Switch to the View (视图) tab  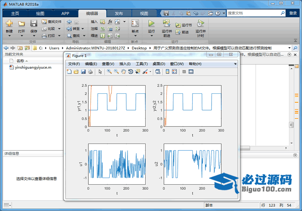[144, 14]
